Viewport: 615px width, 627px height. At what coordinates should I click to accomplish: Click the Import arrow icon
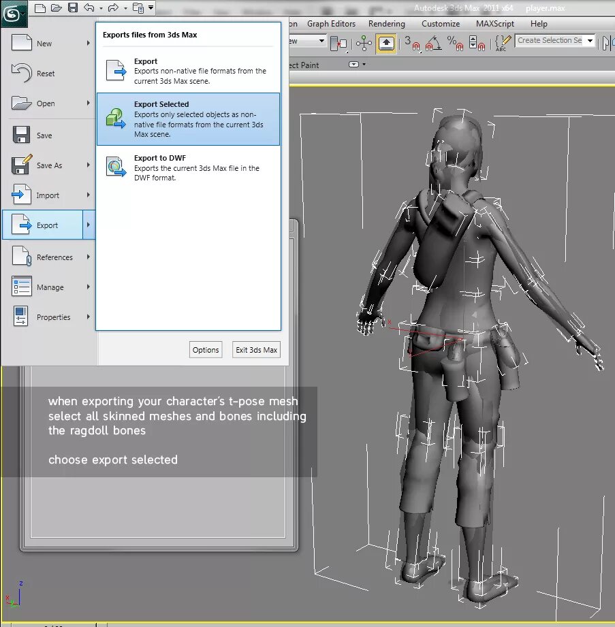click(x=21, y=195)
